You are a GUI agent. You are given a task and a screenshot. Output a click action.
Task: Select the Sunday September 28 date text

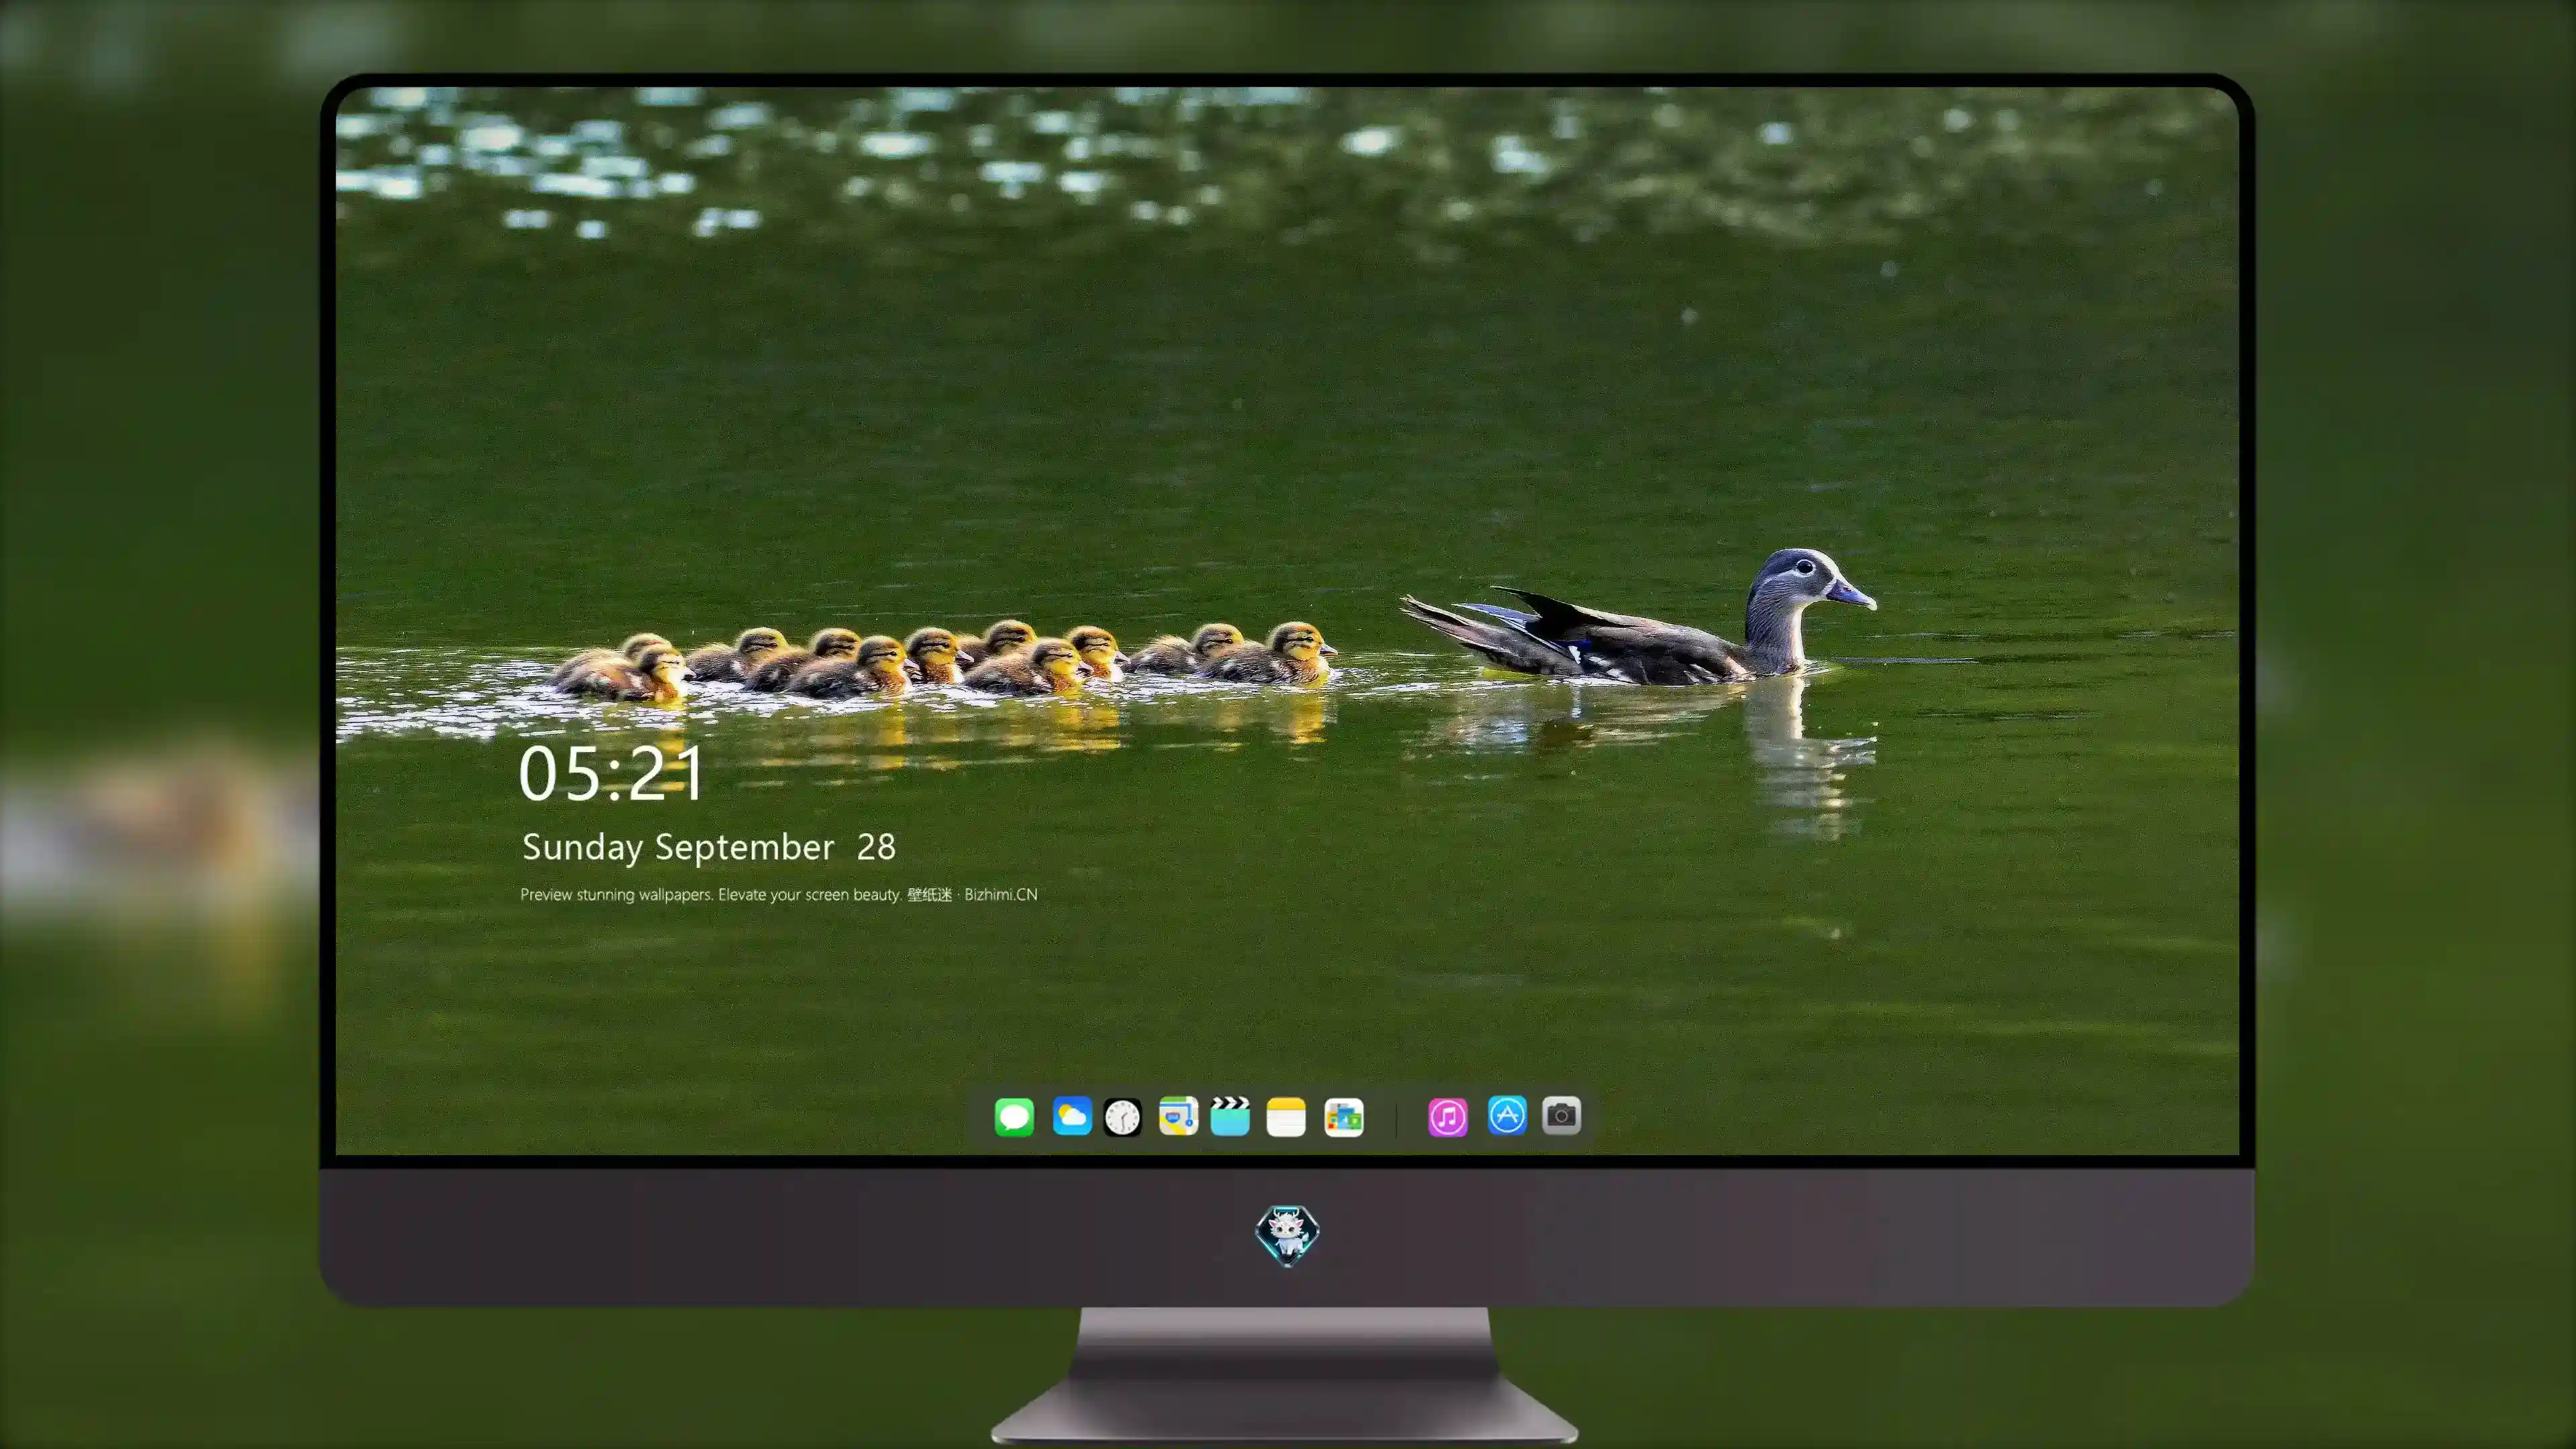708,847
